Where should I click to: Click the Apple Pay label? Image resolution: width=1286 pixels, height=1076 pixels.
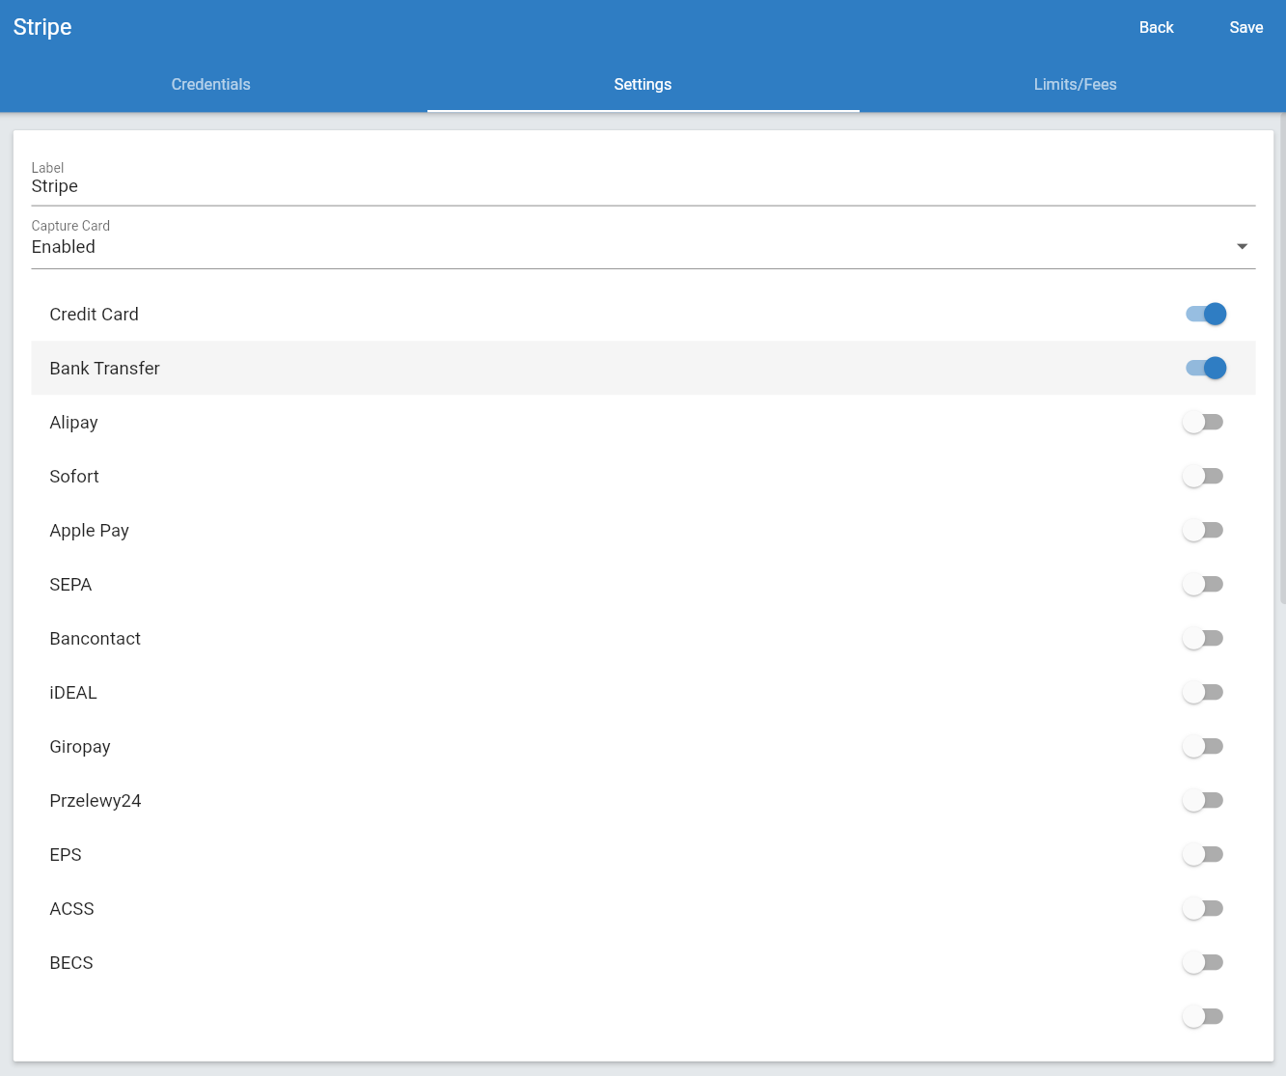90,531
